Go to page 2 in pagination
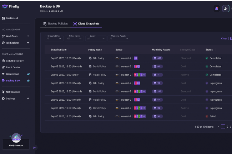This screenshot has height=154, width=232. point(227,127)
